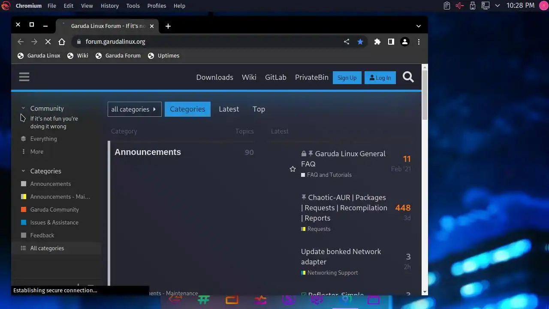Open the Garuda Forum bookmark
Screen dimensions: 549x309
click(x=118, y=56)
